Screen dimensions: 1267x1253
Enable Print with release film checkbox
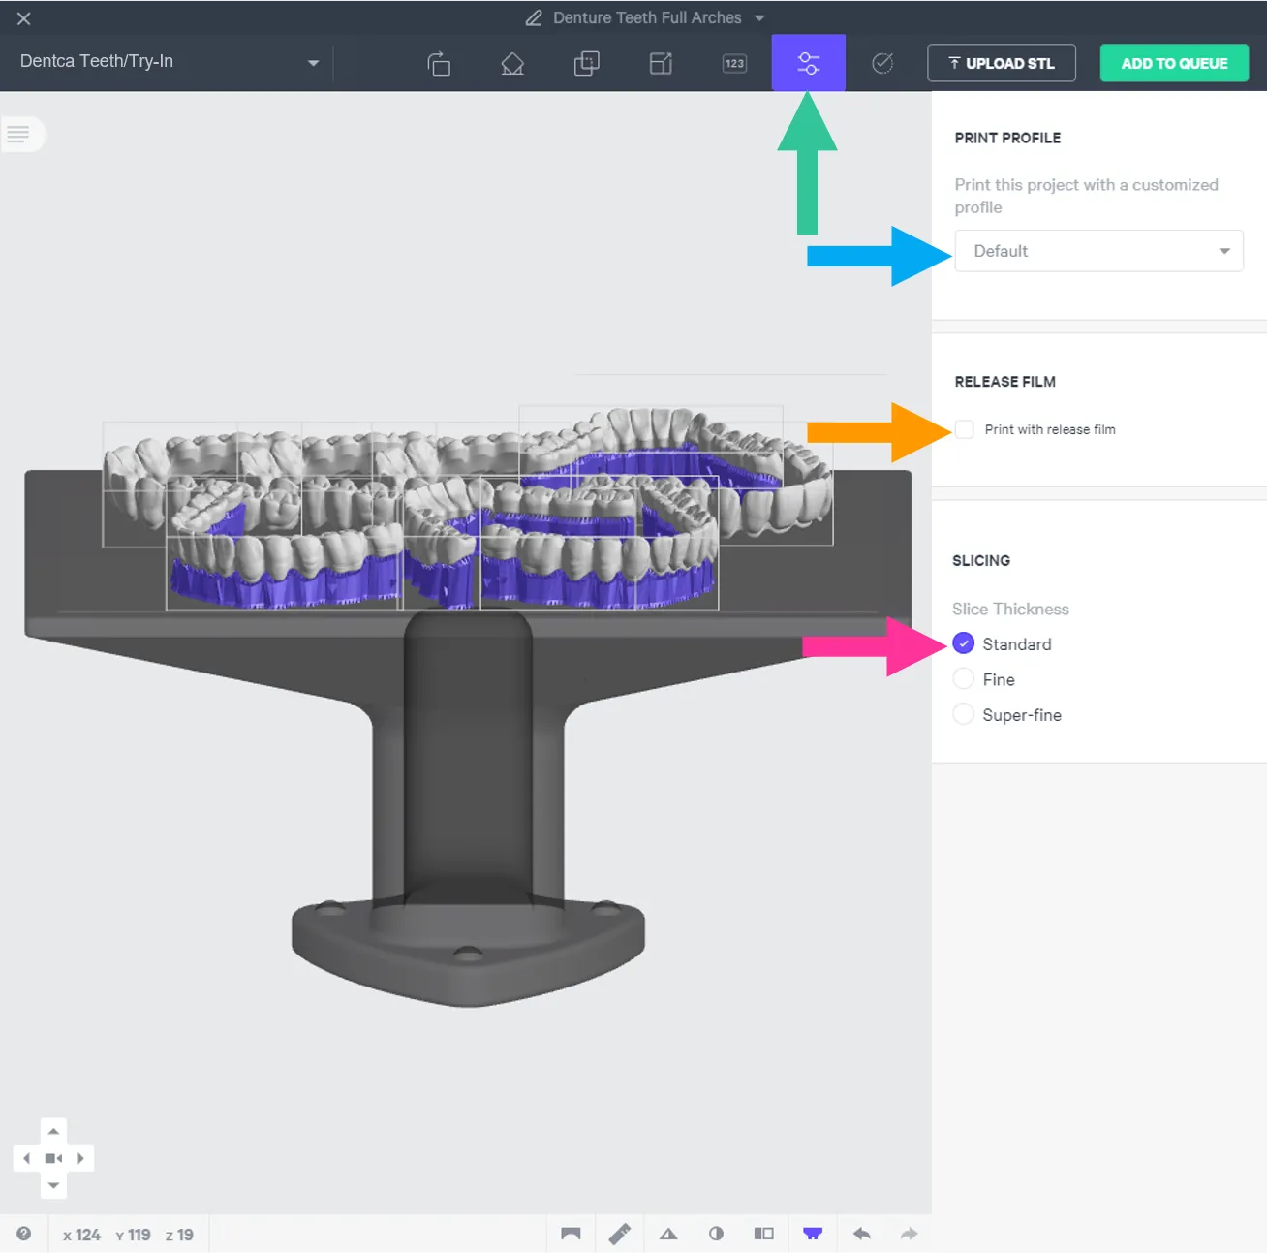[964, 429]
